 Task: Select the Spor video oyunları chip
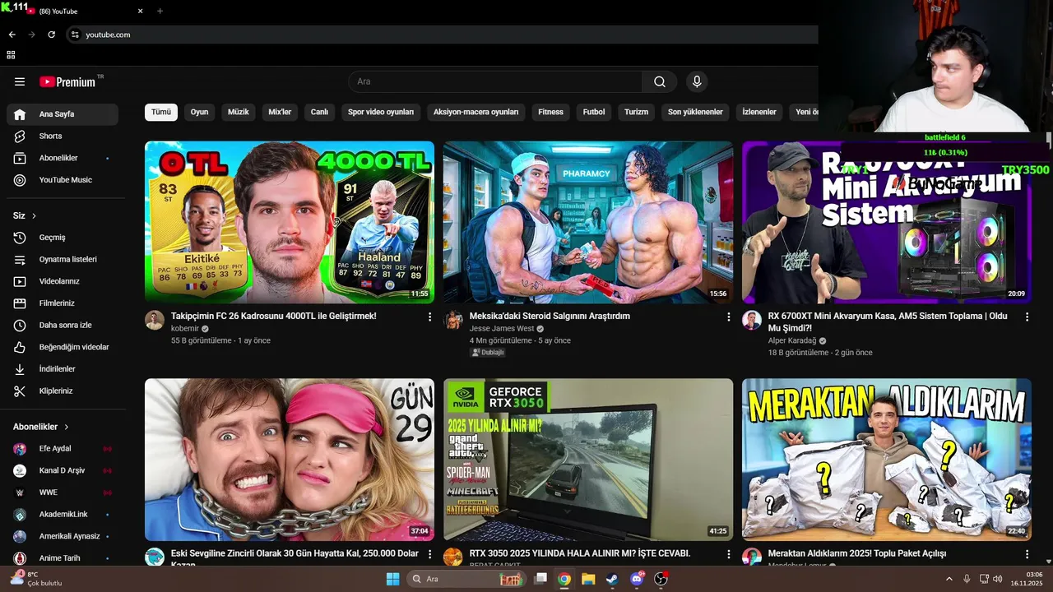pyautogui.click(x=381, y=112)
